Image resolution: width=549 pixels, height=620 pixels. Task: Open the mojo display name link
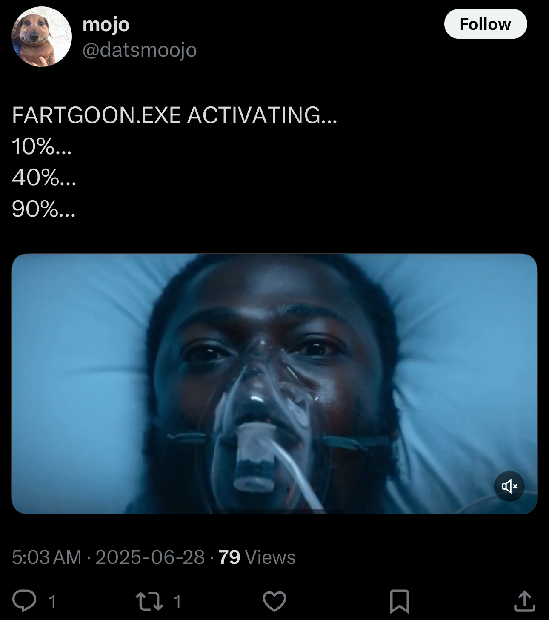coord(106,24)
